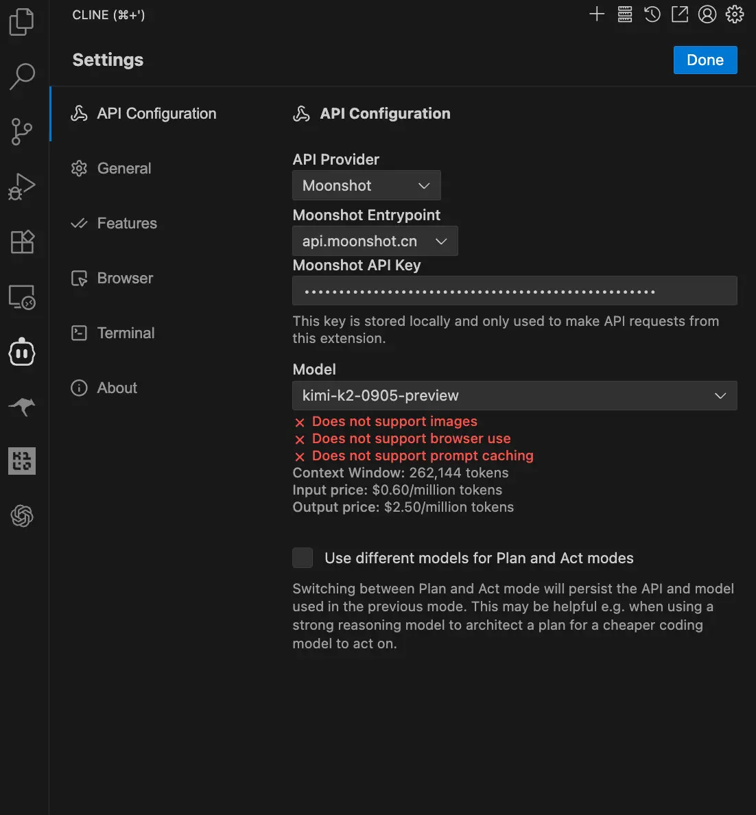Click 'Context Window: 262,144 tokens' text
756x815 pixels.
401,473
